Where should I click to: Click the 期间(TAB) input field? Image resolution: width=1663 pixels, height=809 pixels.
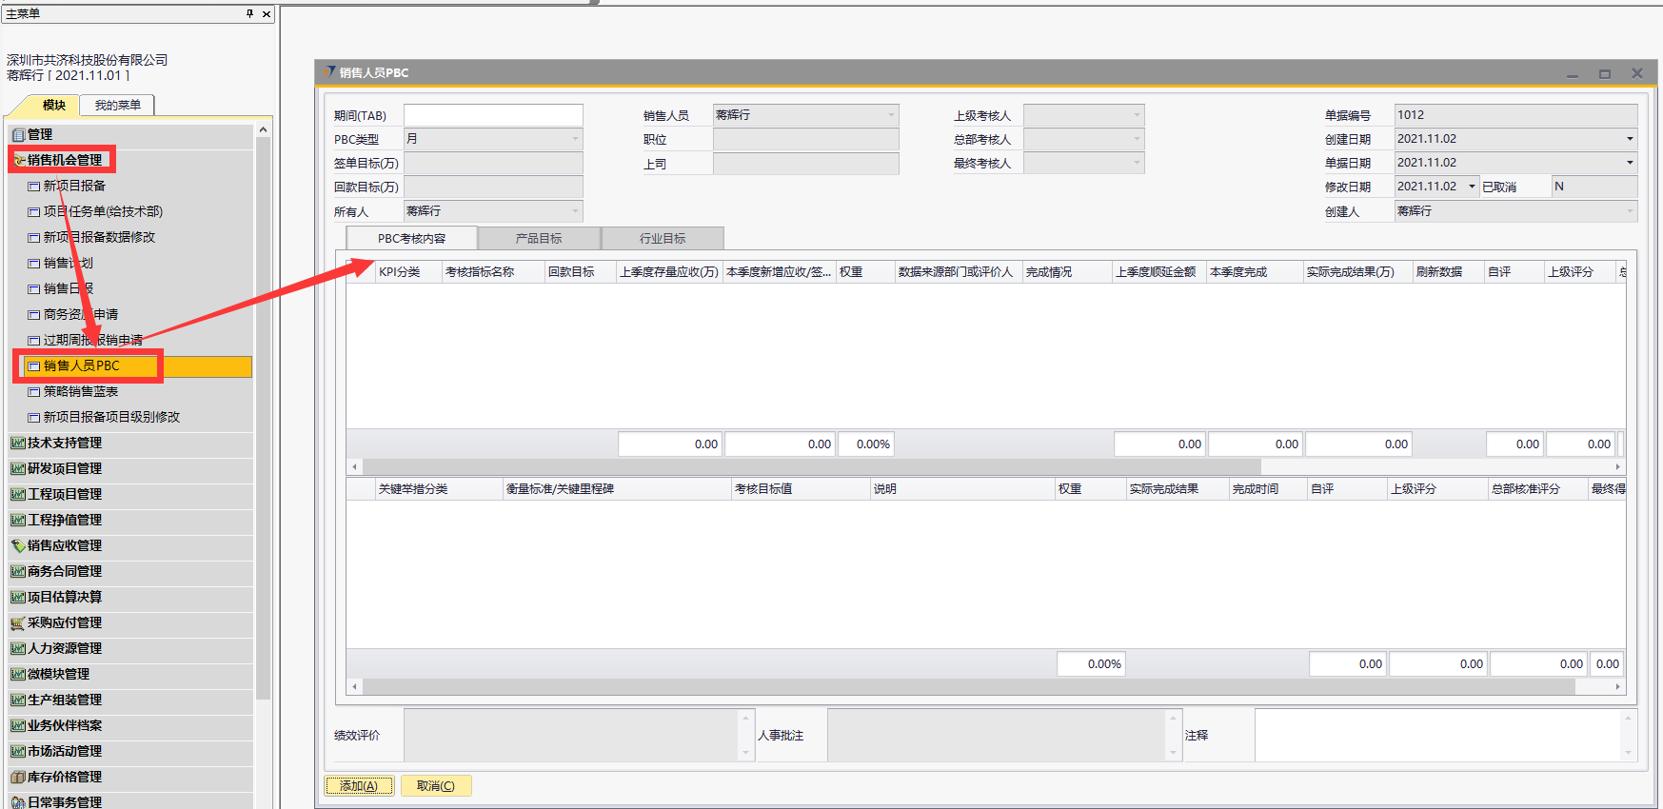click(x=493, y=115)
